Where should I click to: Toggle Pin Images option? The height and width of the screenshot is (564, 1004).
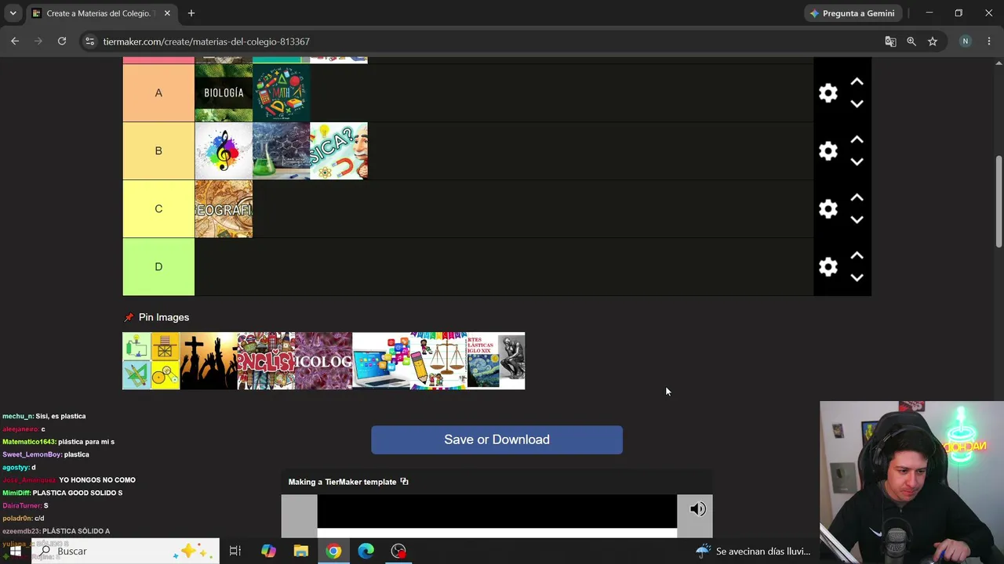point(157,317)
